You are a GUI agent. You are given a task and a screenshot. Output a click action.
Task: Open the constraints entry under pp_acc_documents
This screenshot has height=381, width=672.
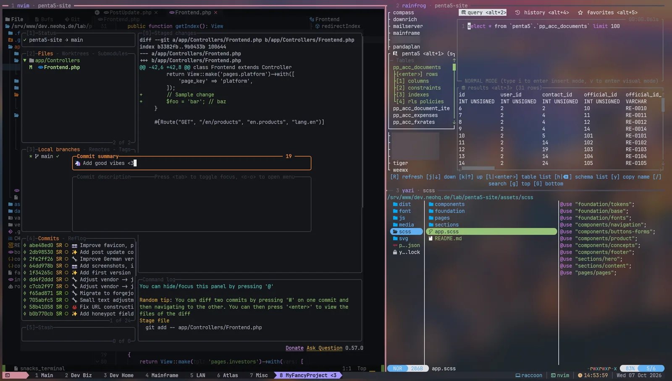click(x=418, y=88)
